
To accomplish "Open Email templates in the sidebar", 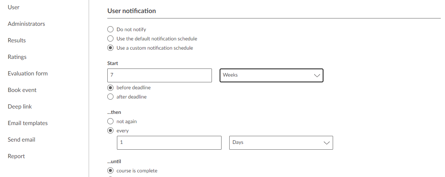I will 28,123.
